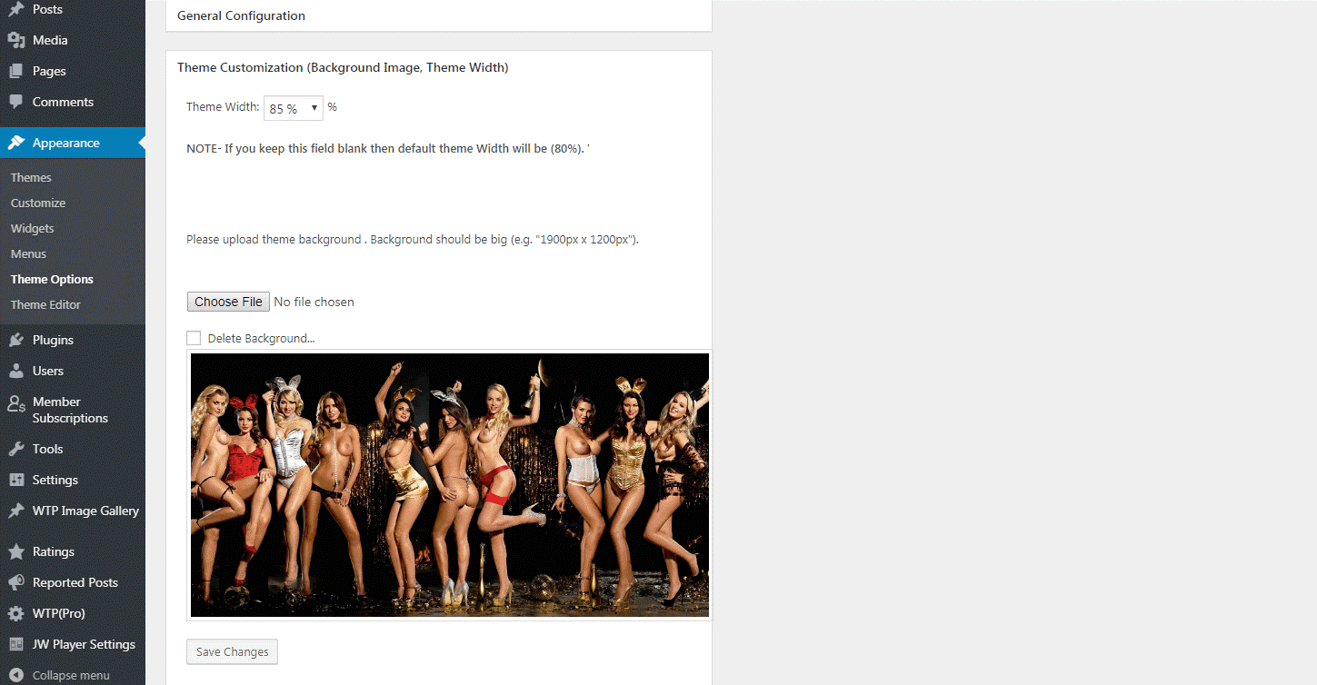Click the Plugins plug icon
This screenshot has width=1317, height=685.
[x=15, y=340]
